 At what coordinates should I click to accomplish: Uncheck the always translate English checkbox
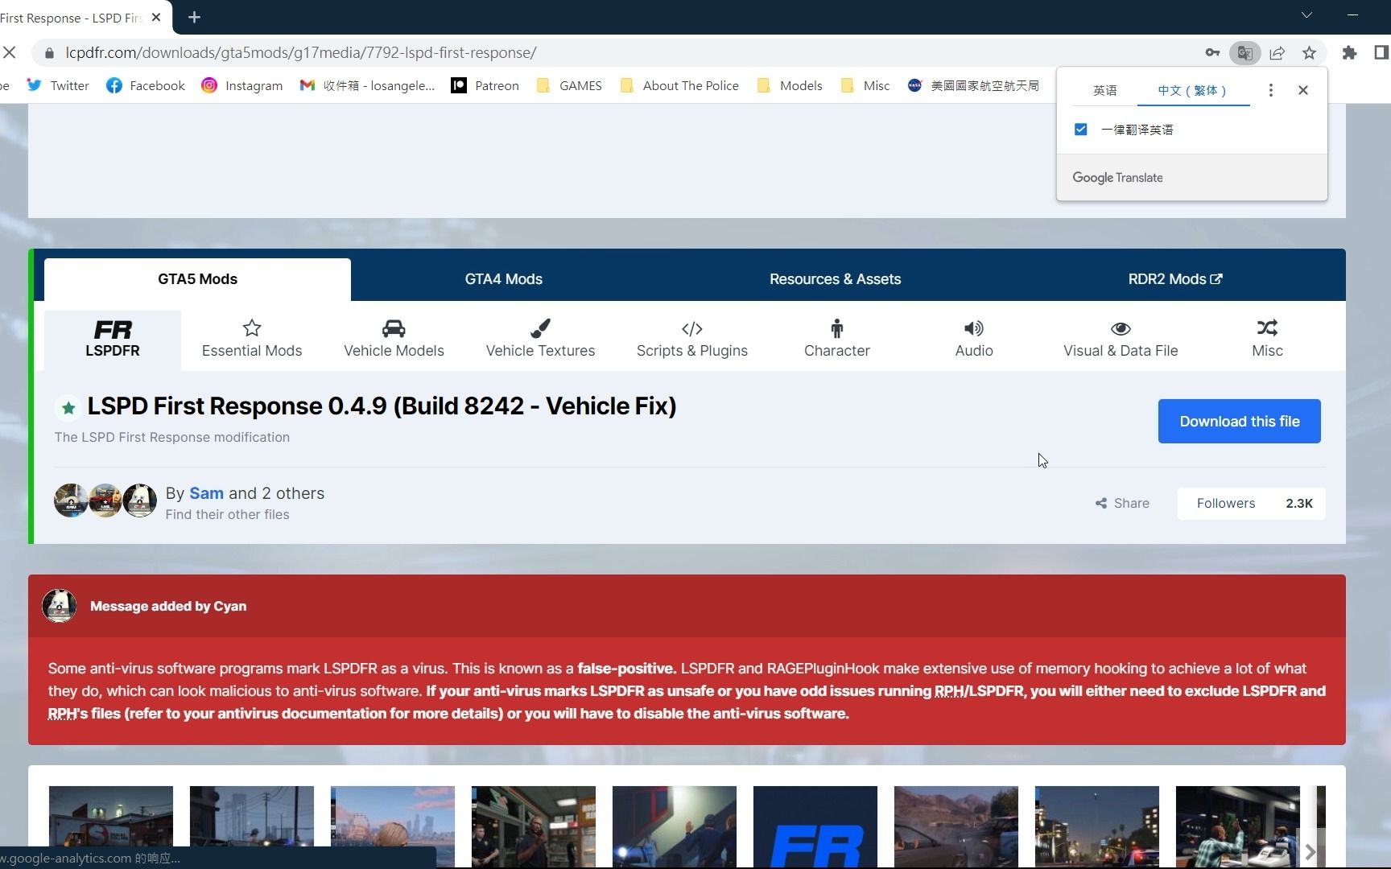[x=1080, y=129]
